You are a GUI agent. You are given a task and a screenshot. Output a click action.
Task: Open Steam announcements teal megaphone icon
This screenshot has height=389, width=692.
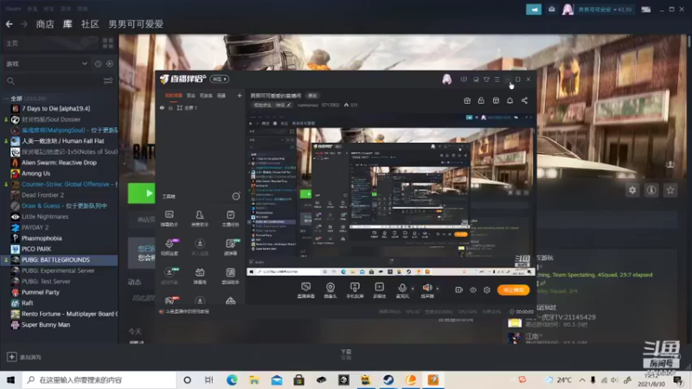pyautogui.click(x=534, y=10)
